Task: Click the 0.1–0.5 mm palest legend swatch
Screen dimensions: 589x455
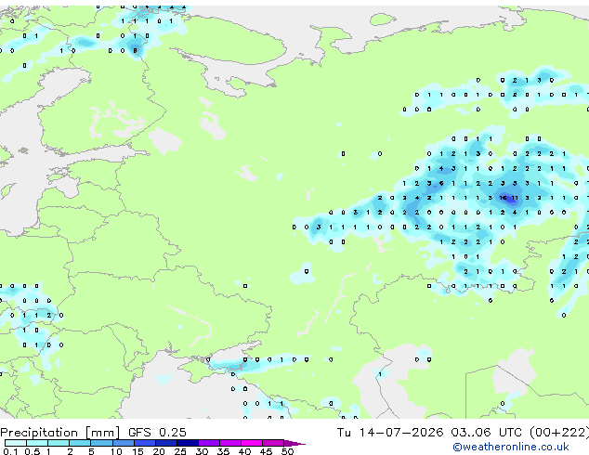Action: tap(16, 443)
